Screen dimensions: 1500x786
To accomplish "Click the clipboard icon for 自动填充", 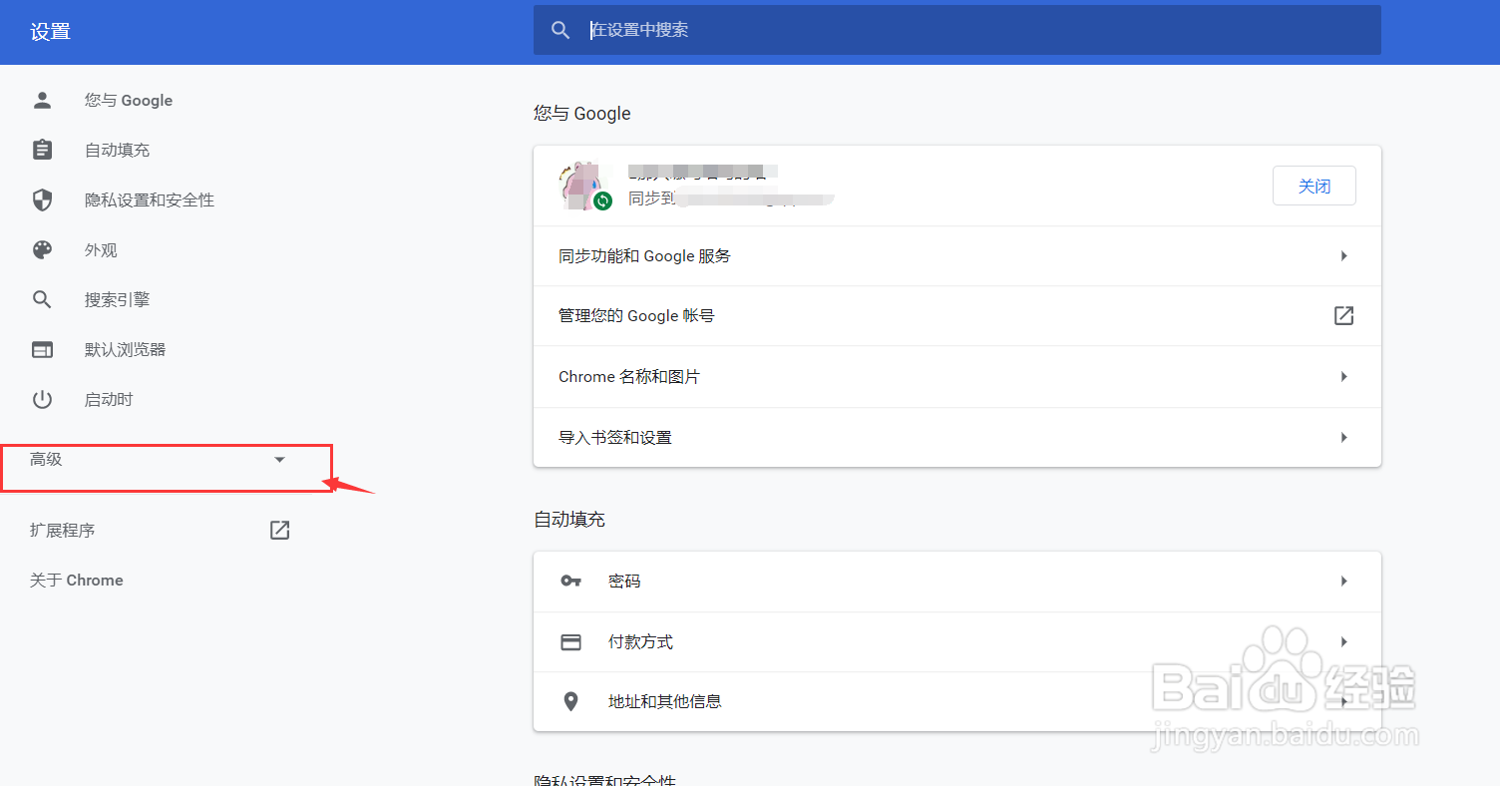I will point(42,150).
